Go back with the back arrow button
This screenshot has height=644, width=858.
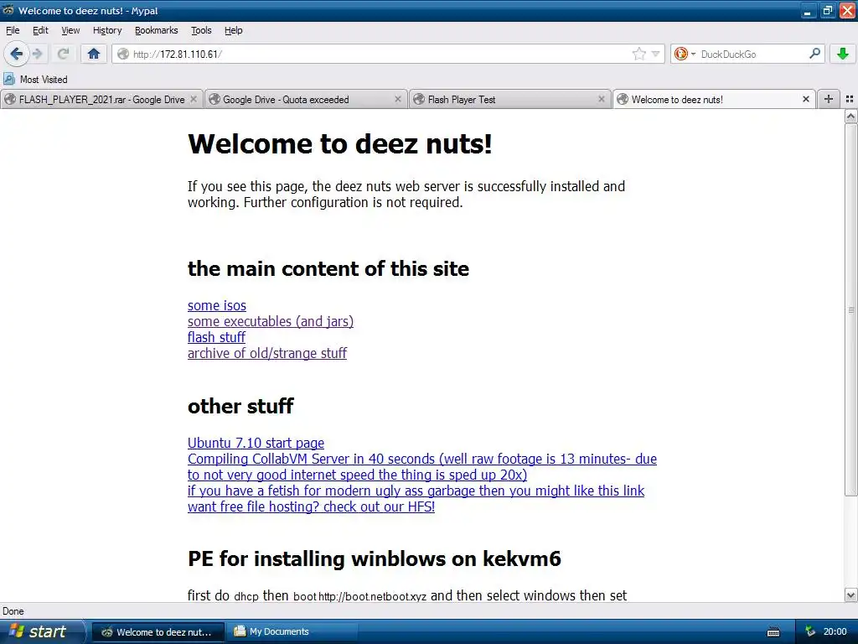[x=16, y=54]
